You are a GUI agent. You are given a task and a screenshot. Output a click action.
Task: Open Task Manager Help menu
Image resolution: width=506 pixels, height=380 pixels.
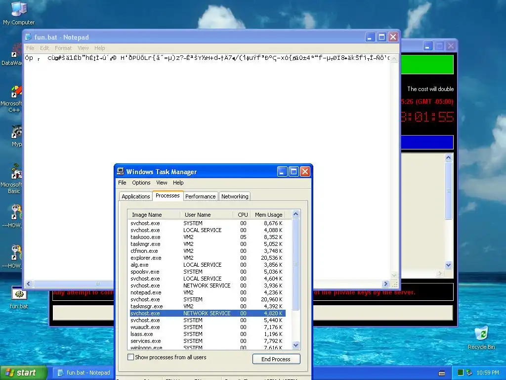pos(178,183)
